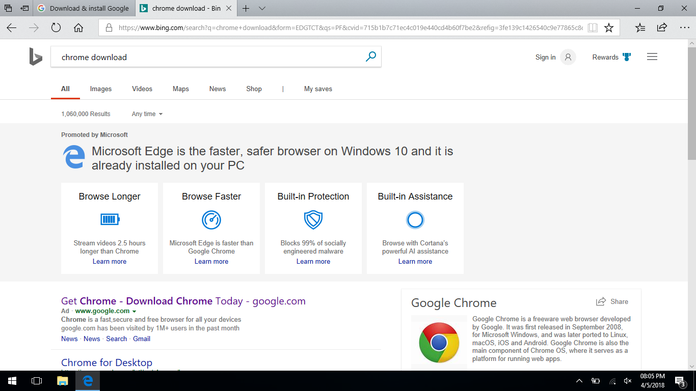This screenshot has width=696, height=391.
Task: Select the Shop search tab
Action: [x=254, y=89]
